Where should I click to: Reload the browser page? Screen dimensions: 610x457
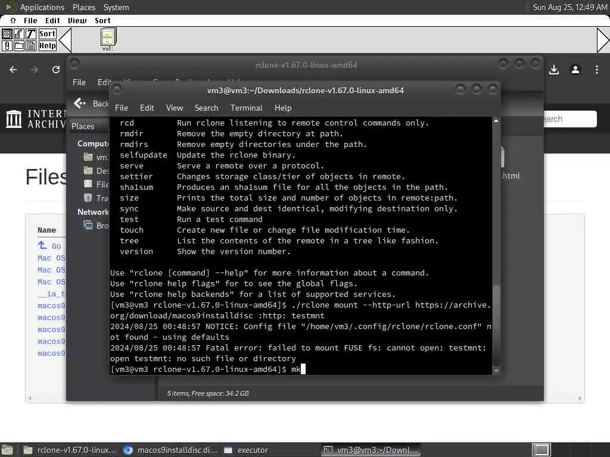click(x=56, y=70)
